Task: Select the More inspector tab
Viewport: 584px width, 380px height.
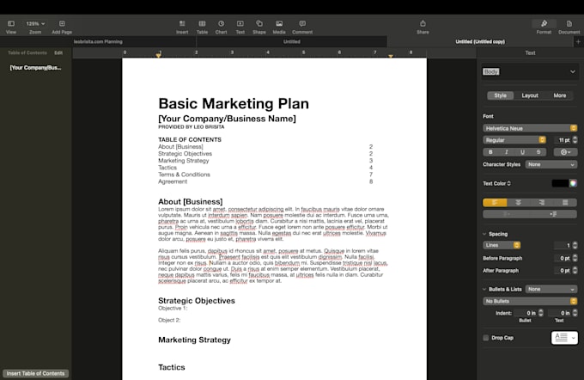Action: tap(559, 95)
